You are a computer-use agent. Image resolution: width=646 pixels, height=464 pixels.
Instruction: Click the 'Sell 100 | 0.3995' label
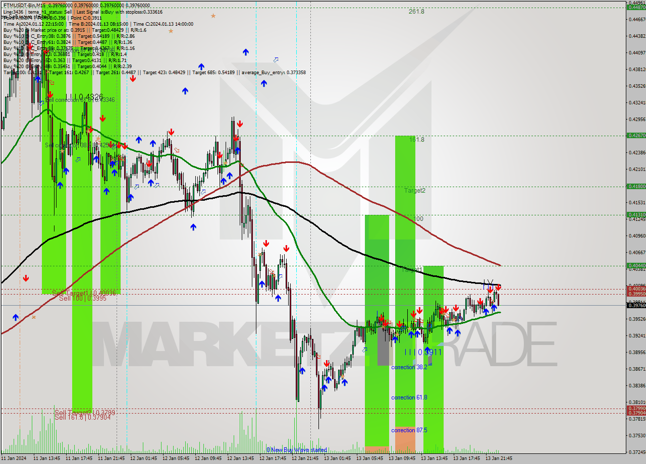pos(83,299)
